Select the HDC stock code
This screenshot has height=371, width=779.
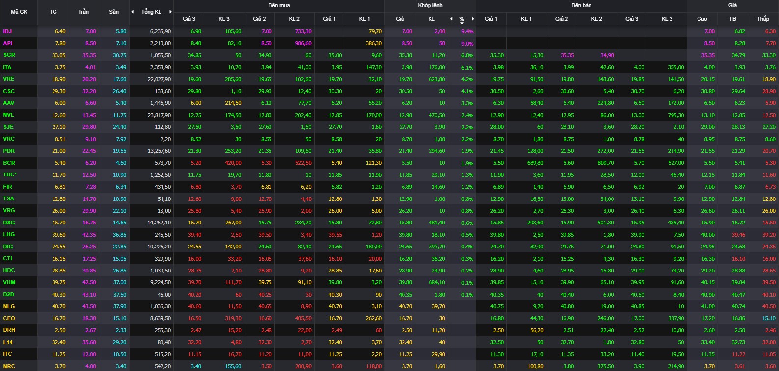pyautogui.click(x=9, y=270)
